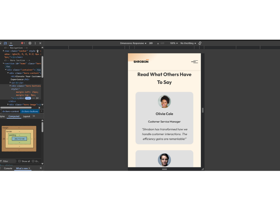
Task: Click the Olivia Cole name heading
Action: click(164, 114)
